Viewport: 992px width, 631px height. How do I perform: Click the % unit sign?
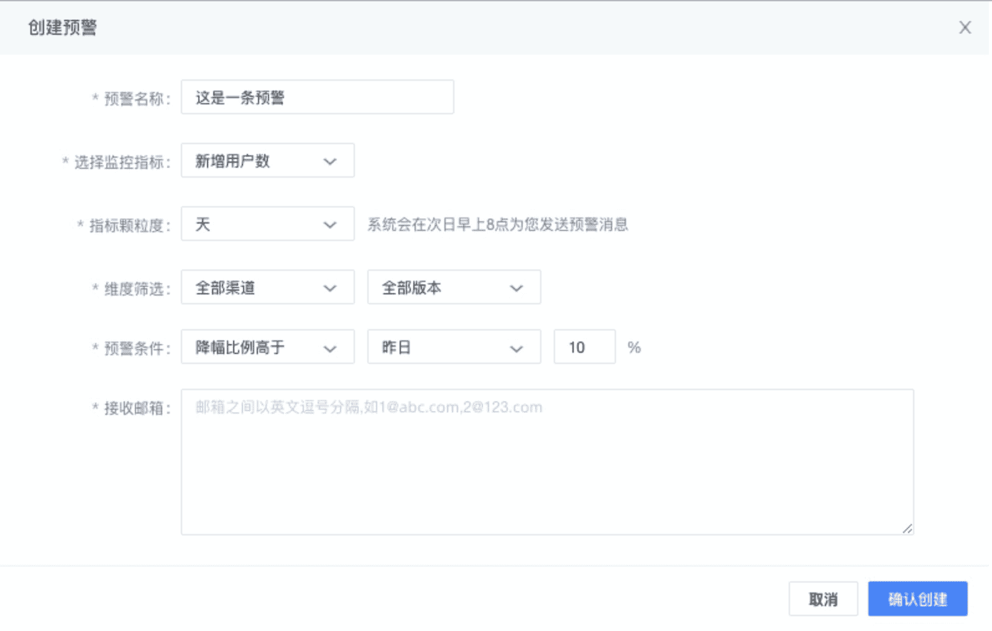tap(634, 347)
